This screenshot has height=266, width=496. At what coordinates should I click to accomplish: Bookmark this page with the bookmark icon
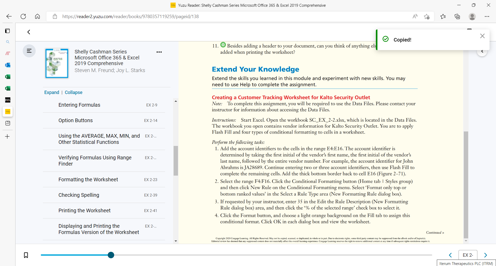tap(26, 255)
